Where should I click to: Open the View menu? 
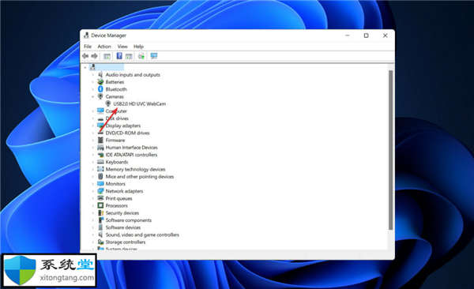(x=122, y=47)
